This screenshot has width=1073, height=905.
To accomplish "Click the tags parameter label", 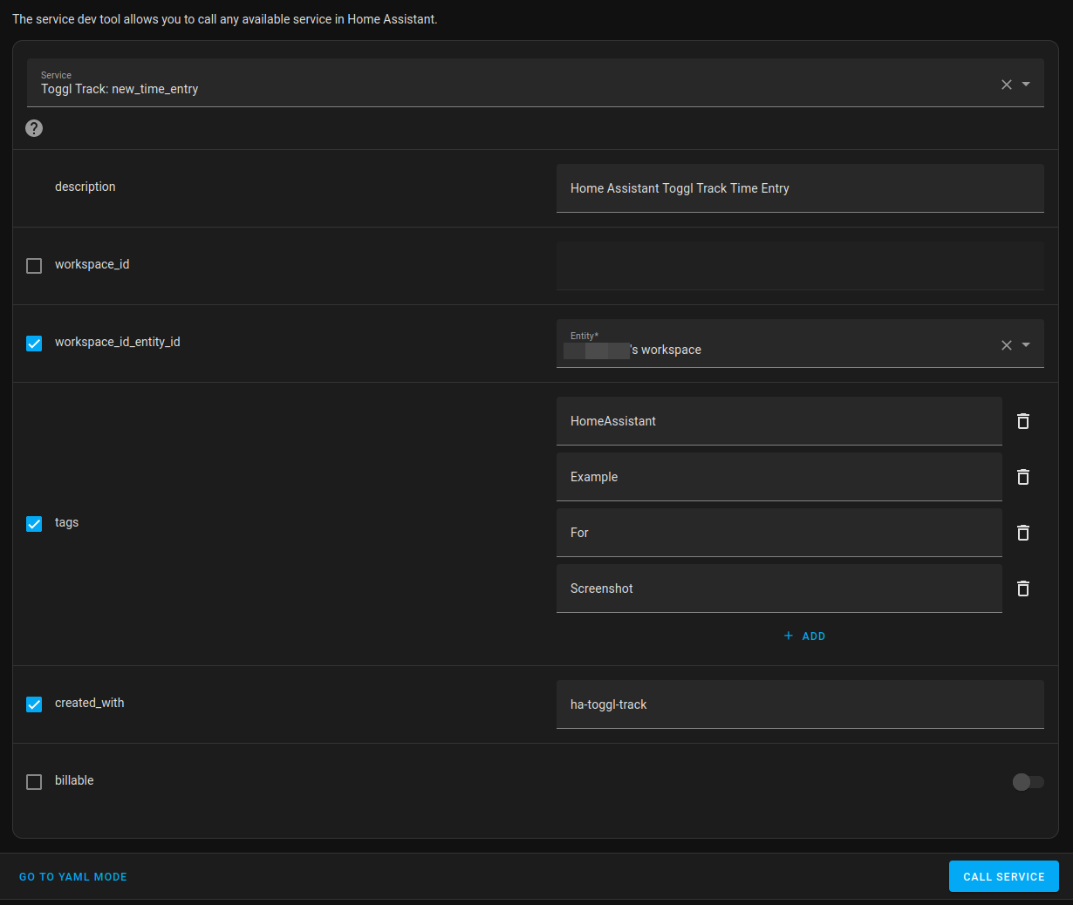I will point(66,522).
